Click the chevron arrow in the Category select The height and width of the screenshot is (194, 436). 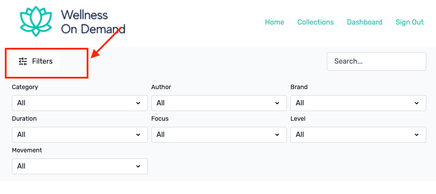(138, 103)
